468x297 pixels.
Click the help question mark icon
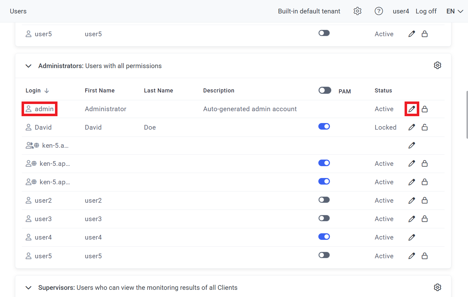[x=379, y=11]
